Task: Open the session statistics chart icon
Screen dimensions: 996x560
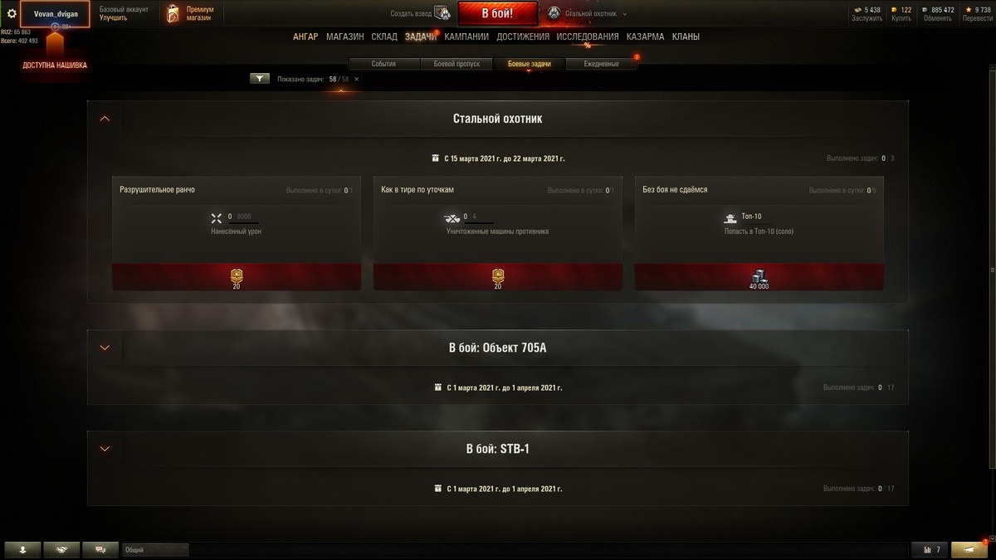Action: pos(929,549)
